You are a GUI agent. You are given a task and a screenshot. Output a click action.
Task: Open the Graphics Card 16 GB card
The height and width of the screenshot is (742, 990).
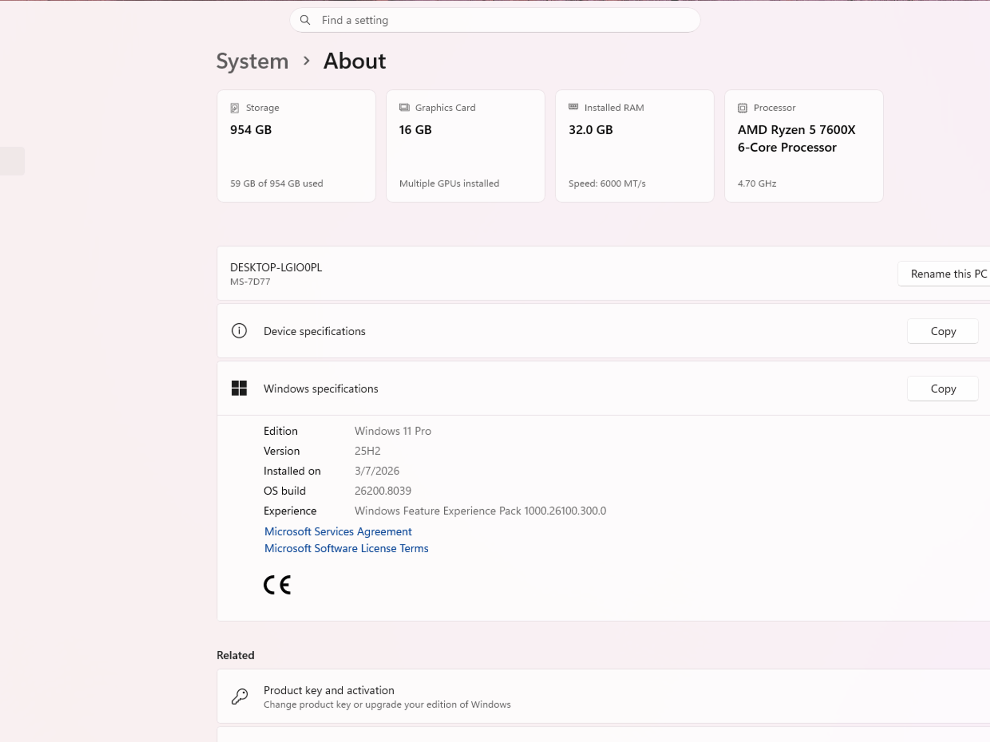466,146
